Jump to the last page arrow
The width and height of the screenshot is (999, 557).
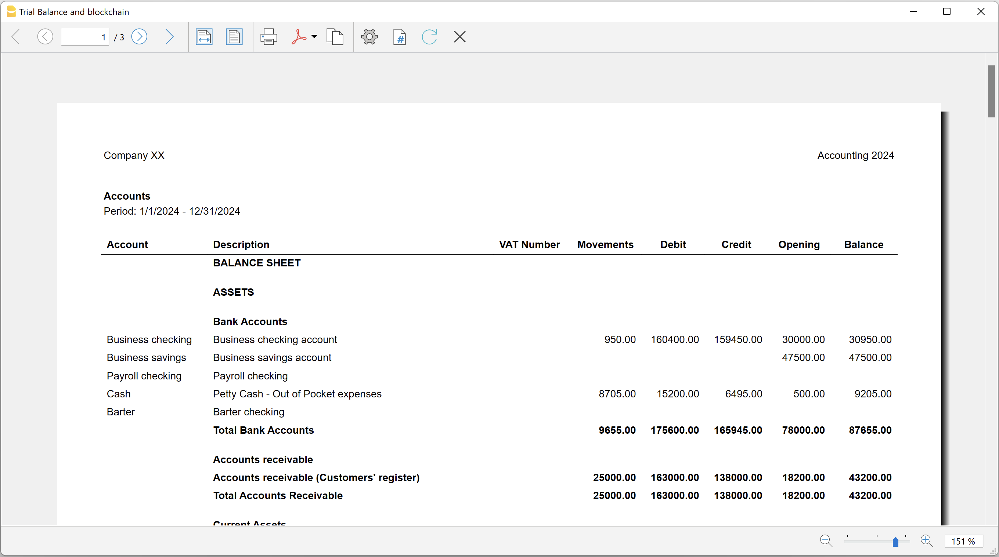(x=169, y=37)
